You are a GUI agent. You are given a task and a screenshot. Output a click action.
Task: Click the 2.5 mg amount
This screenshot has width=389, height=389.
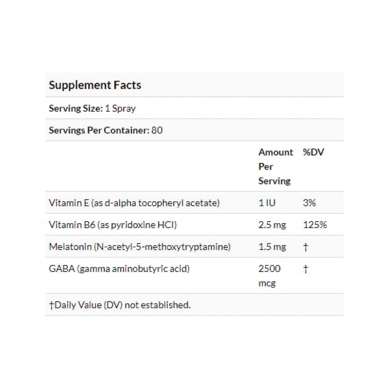pos(272,225)
